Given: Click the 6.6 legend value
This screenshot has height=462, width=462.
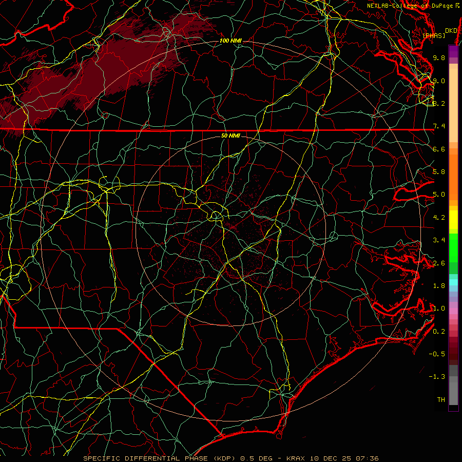Looking at the screenshot, I should (x=439, y=149).
